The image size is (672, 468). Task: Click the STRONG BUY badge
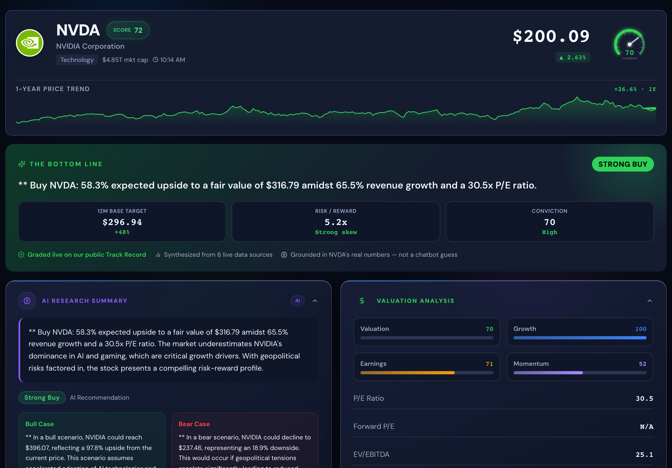click(x=622, y=164)
